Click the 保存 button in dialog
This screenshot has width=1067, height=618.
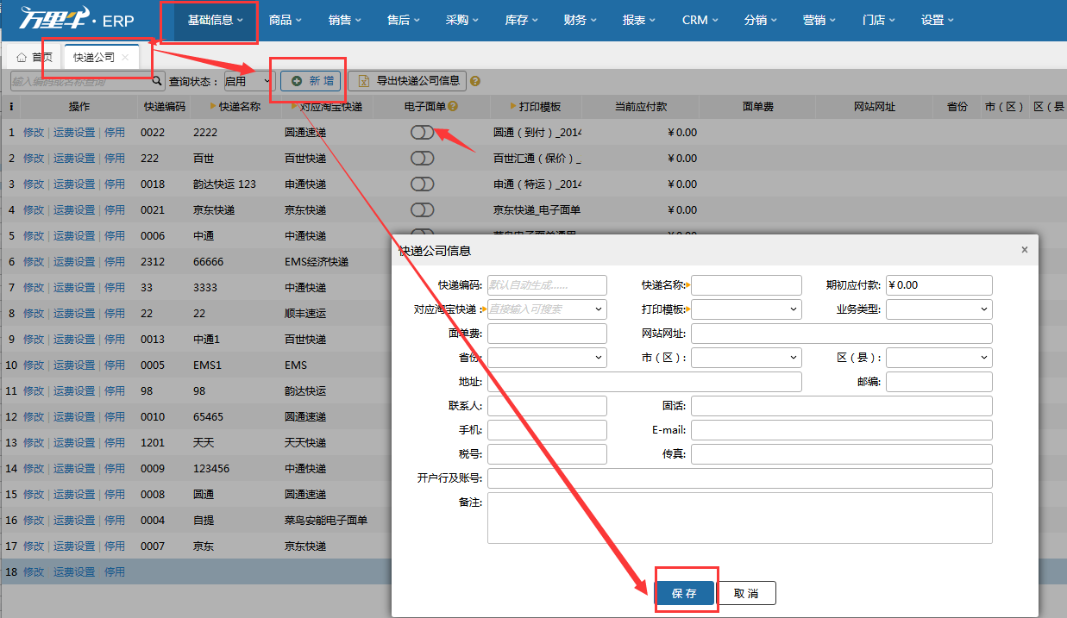(x=684, y=593)
